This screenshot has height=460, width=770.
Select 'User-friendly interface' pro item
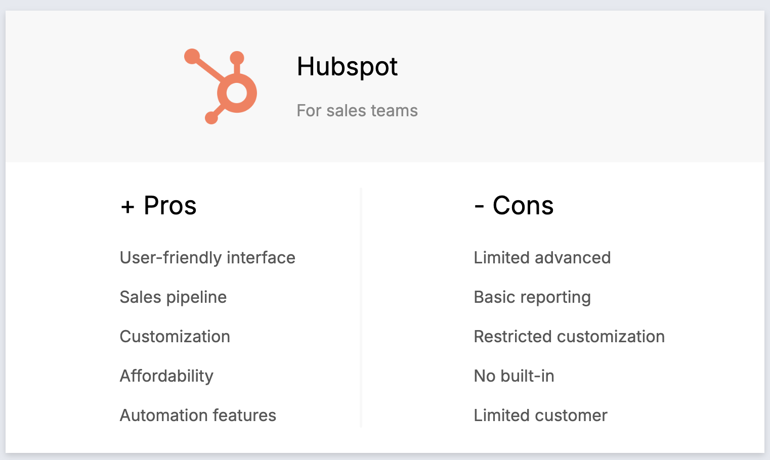point(207,258)
